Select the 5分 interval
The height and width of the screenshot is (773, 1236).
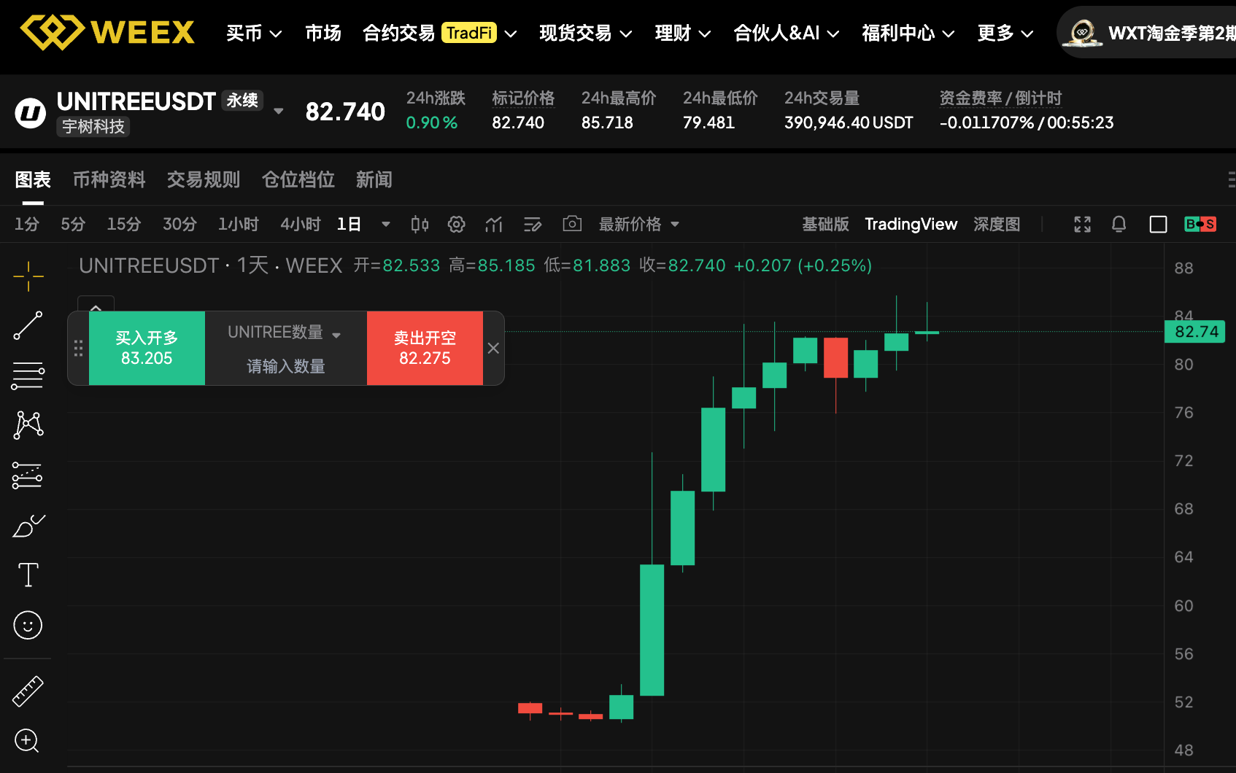pos(73,224)
